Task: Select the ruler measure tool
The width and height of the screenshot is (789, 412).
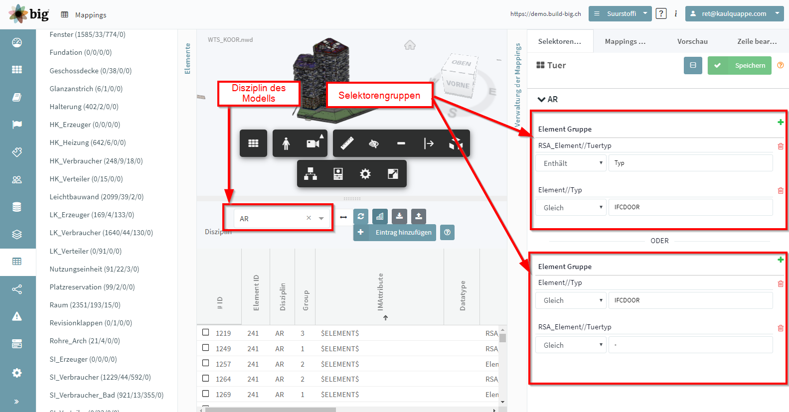Action: coord(347,143)
